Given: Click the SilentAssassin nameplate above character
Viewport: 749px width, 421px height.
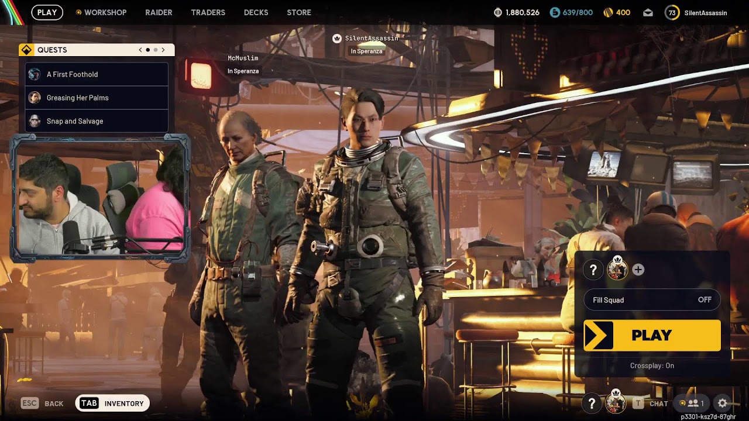Looking at the screenshot, I should coord(372,39).
